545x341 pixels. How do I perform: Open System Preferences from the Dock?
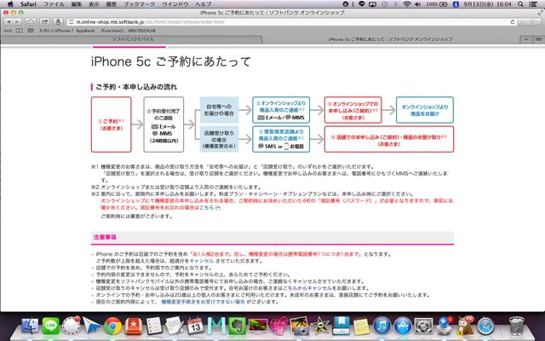pos(423,326)
